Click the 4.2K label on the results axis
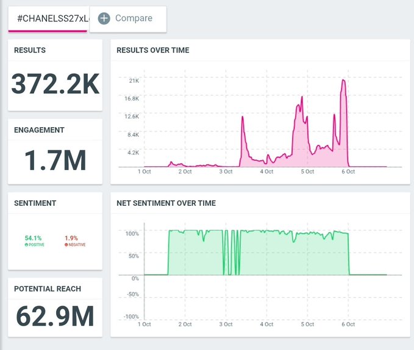 tap(133, 153)
